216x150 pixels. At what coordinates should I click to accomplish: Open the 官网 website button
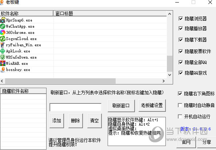(x=186, y=142)
